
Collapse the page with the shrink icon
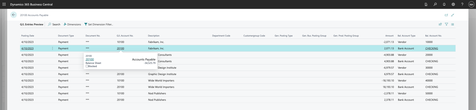tap(452, 15)
